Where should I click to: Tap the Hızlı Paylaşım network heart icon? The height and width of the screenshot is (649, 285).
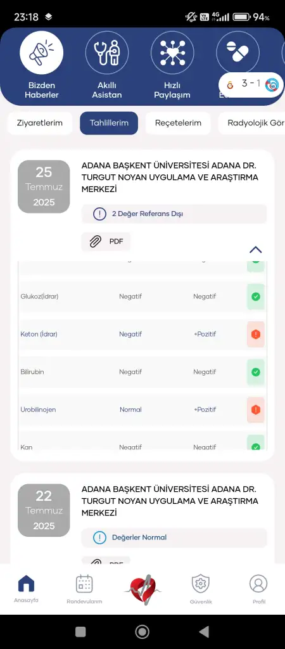point(172,53)
